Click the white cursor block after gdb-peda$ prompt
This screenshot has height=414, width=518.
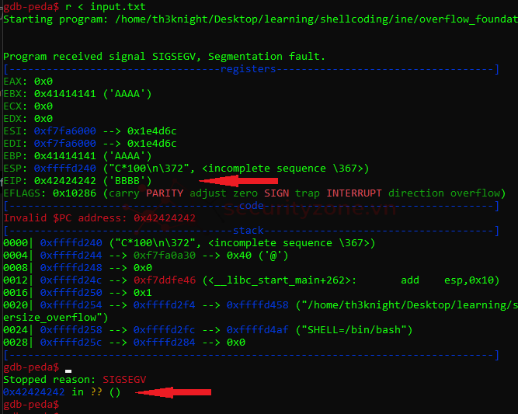tap(68, 371)
